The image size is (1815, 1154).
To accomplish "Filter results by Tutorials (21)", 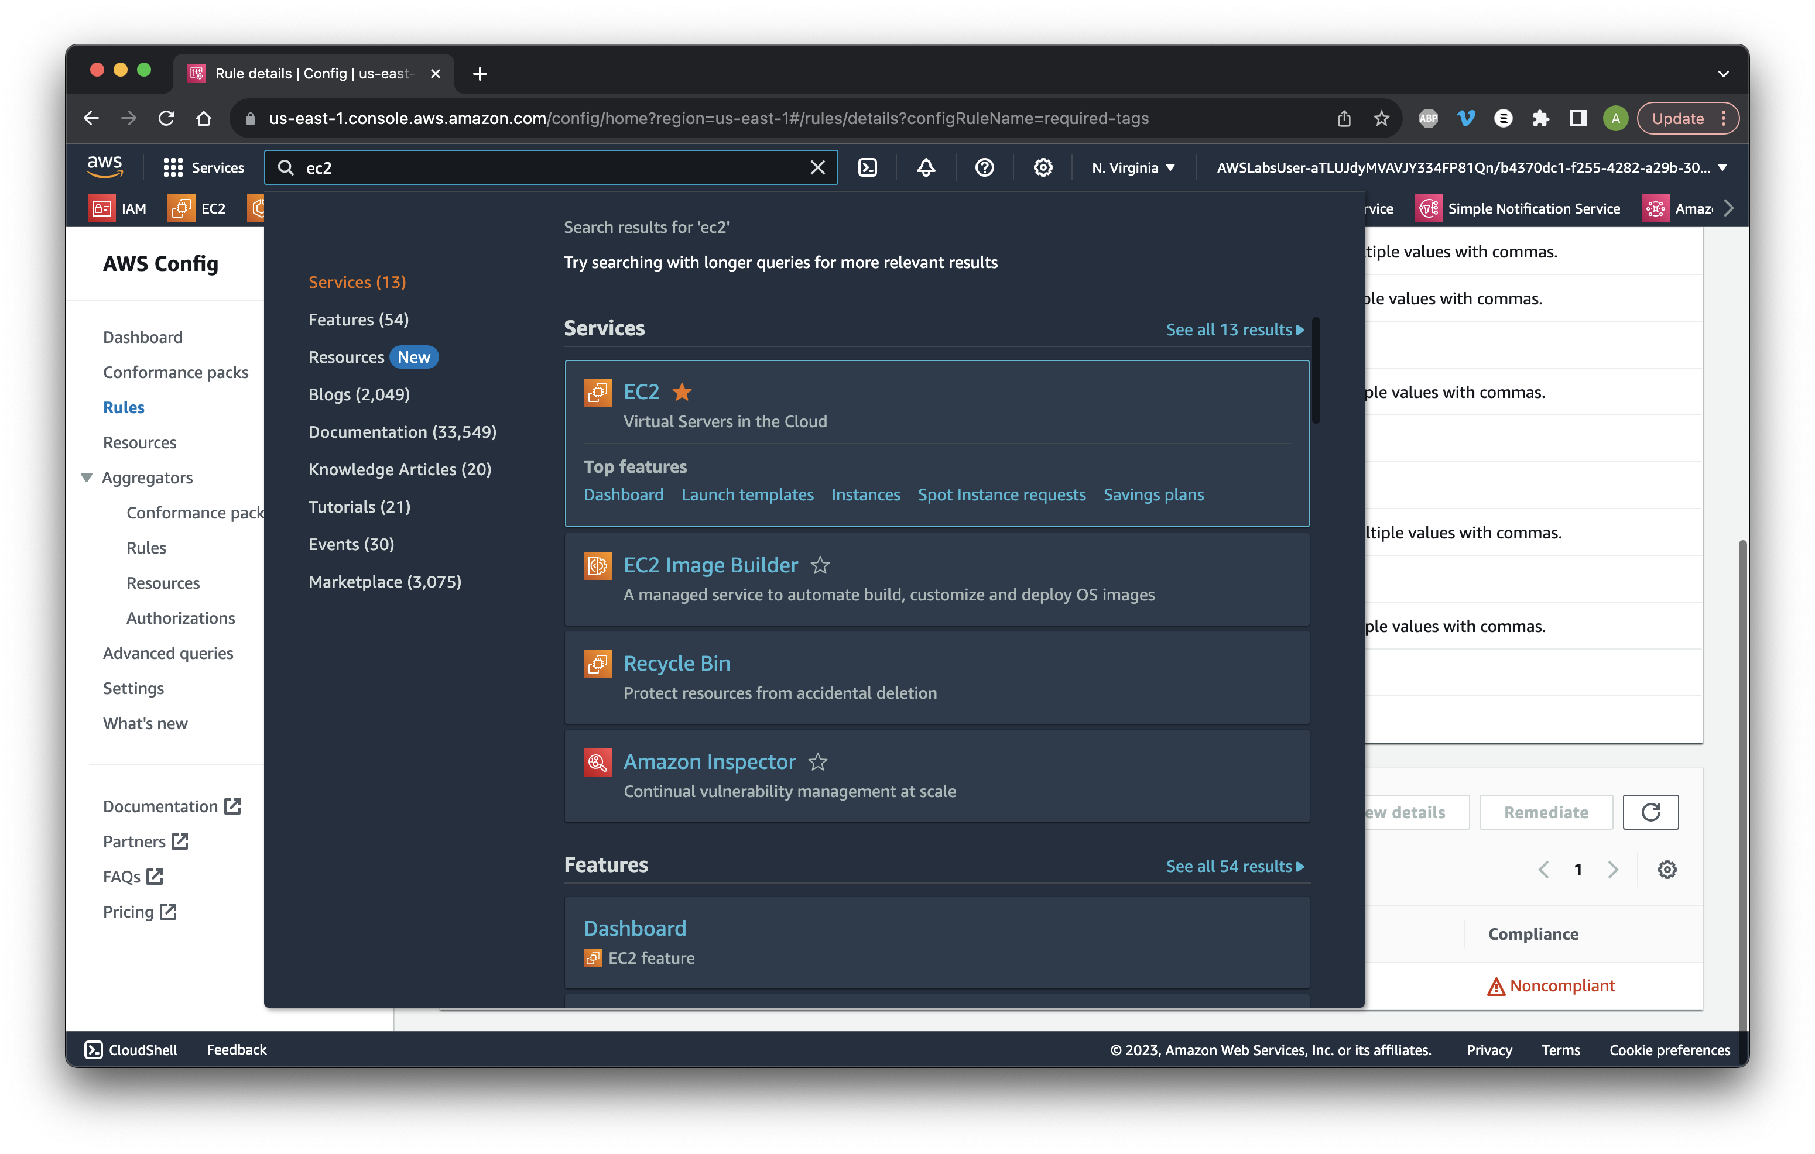I will [359, 507].
